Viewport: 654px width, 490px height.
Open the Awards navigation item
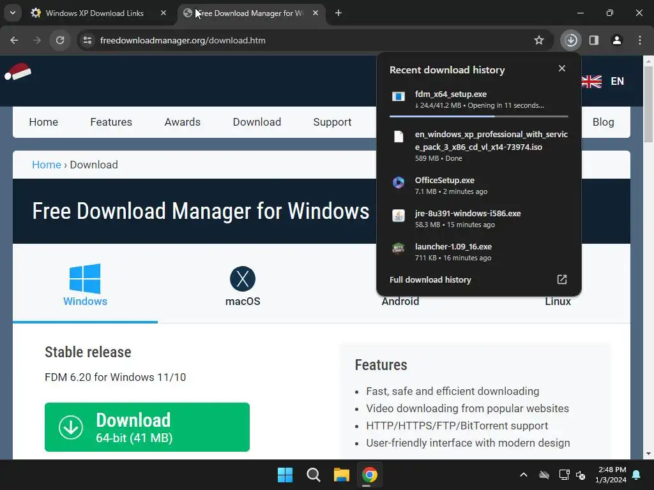pyautogui.click(x=182, y=122)
